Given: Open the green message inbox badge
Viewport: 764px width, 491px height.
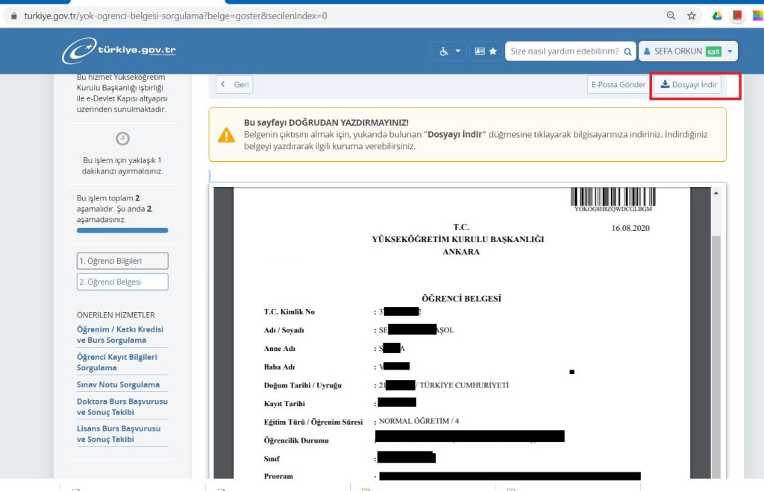Looking at the screenshot, I should [x=713, y=51].
